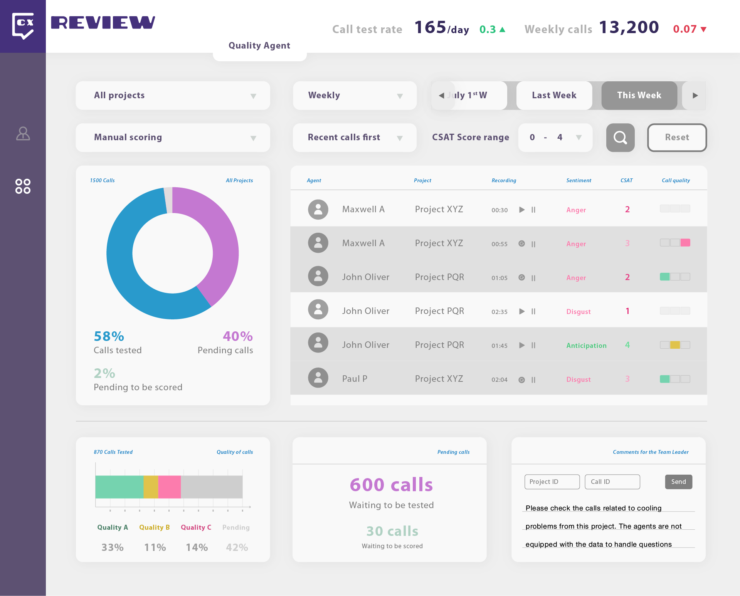Switch to the Last Week tab
740x596 pixels.
(x=554, y=96)
